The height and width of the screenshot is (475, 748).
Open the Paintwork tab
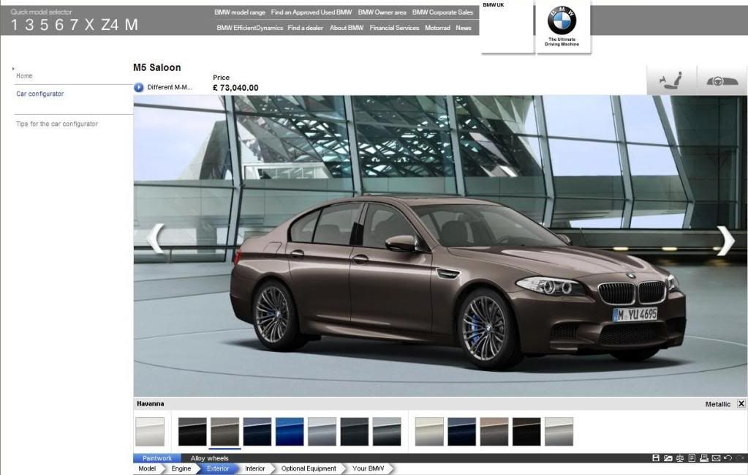(x=157, y=458)
